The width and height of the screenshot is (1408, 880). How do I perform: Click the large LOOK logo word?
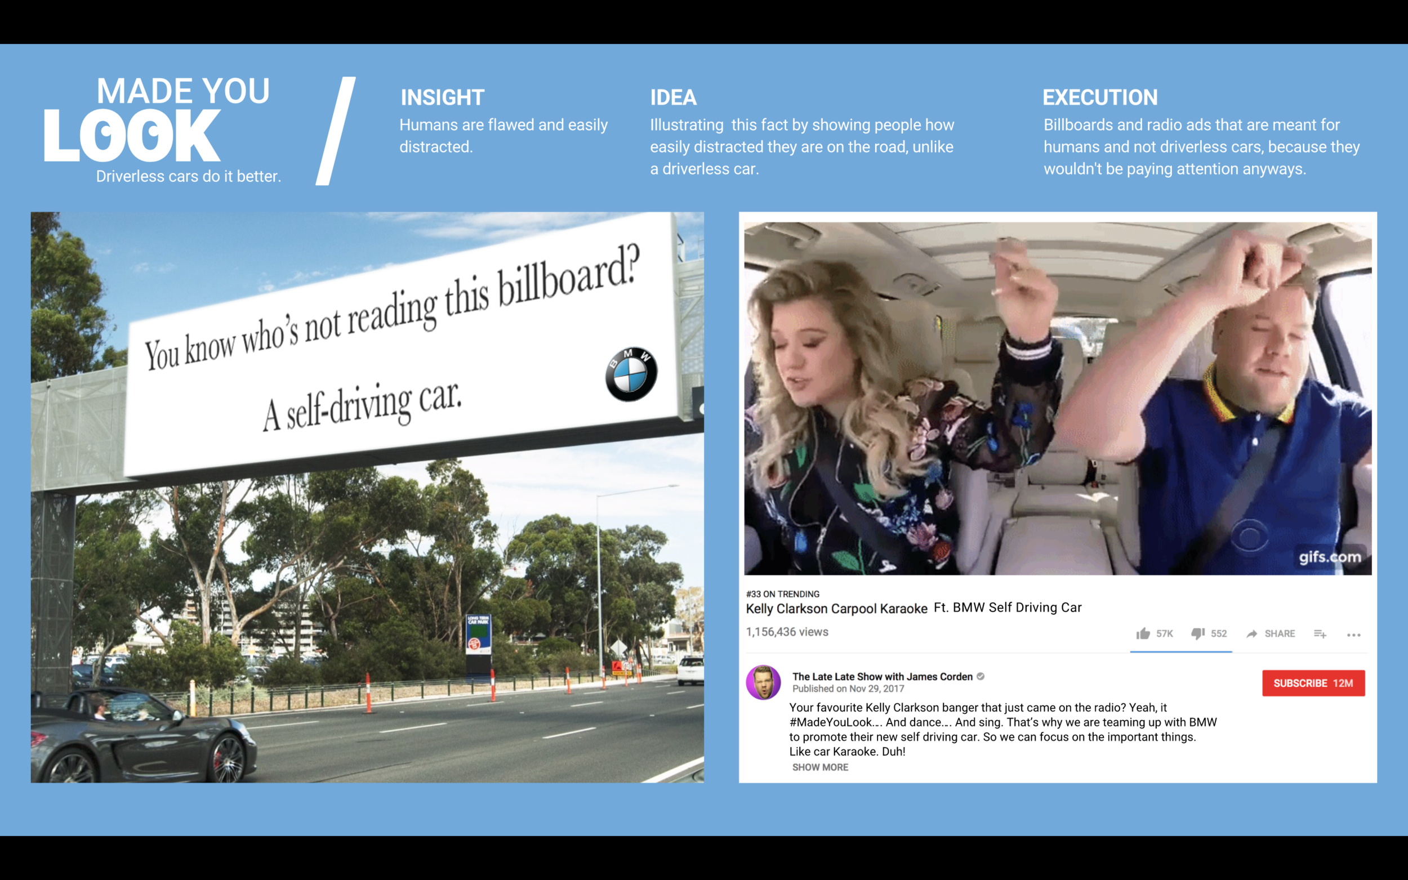click(132, 136)
